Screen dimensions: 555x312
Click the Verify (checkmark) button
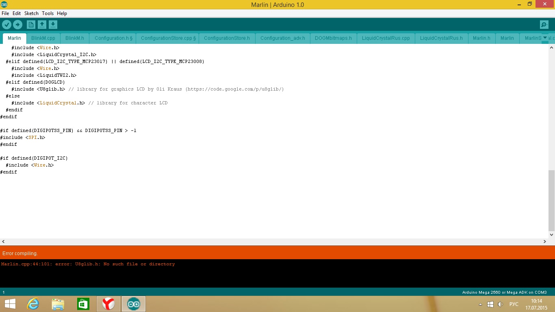tap(7, 25)
